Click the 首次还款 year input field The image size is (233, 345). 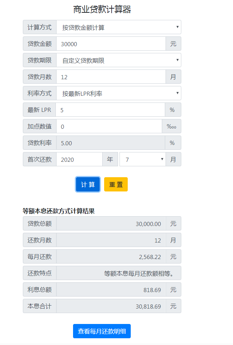(79, 160)
